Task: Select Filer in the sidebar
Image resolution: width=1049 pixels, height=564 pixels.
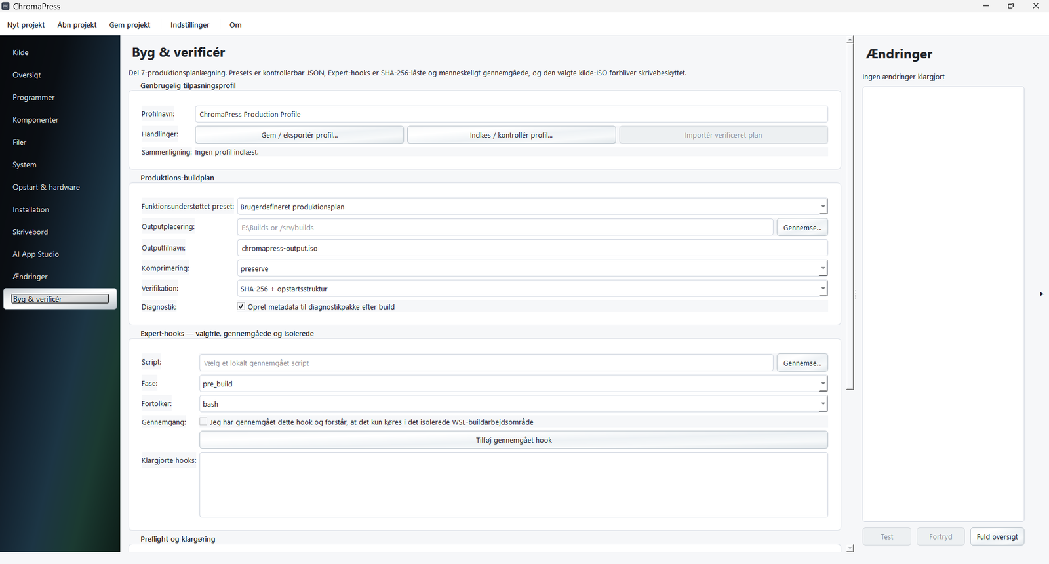Action: click(x=60, y=142)
